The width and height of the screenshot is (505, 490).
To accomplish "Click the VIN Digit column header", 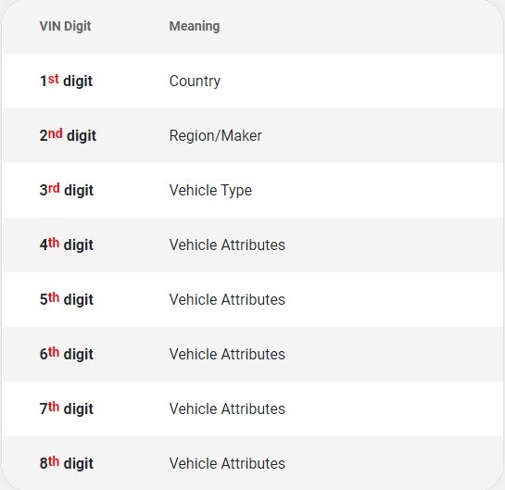I will click(65, 27).
